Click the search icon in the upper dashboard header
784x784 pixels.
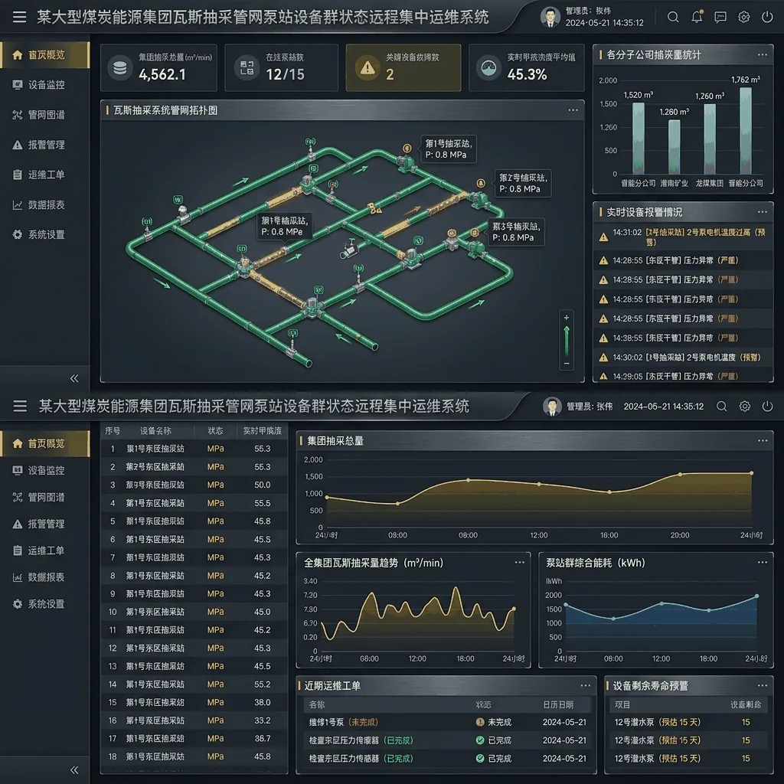673,17
